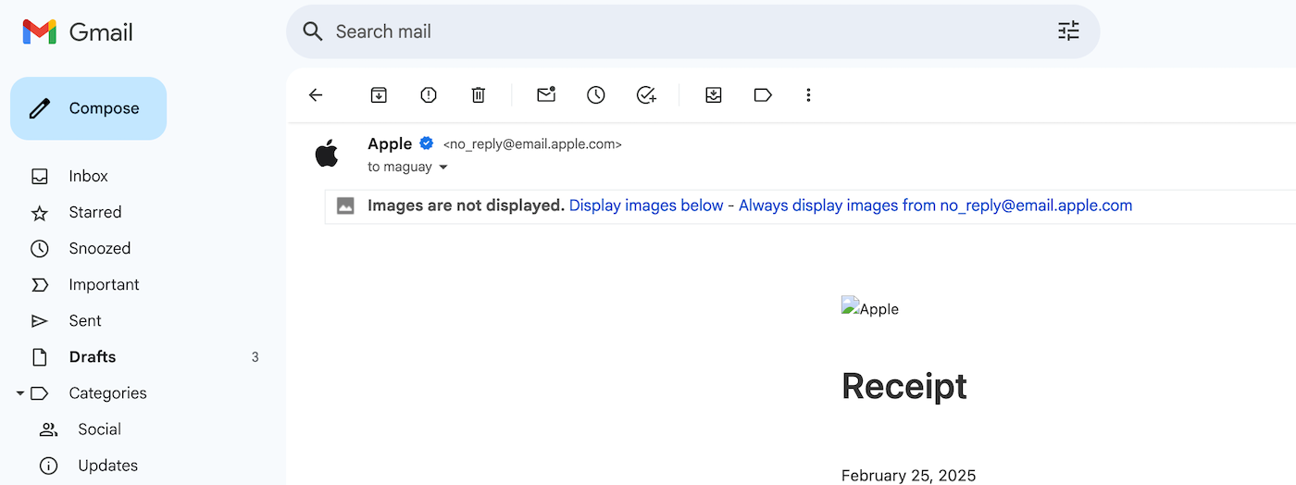Add this email to Tasks
The width and height of the screenshot is (1296, 485).
tap(646, 94)
